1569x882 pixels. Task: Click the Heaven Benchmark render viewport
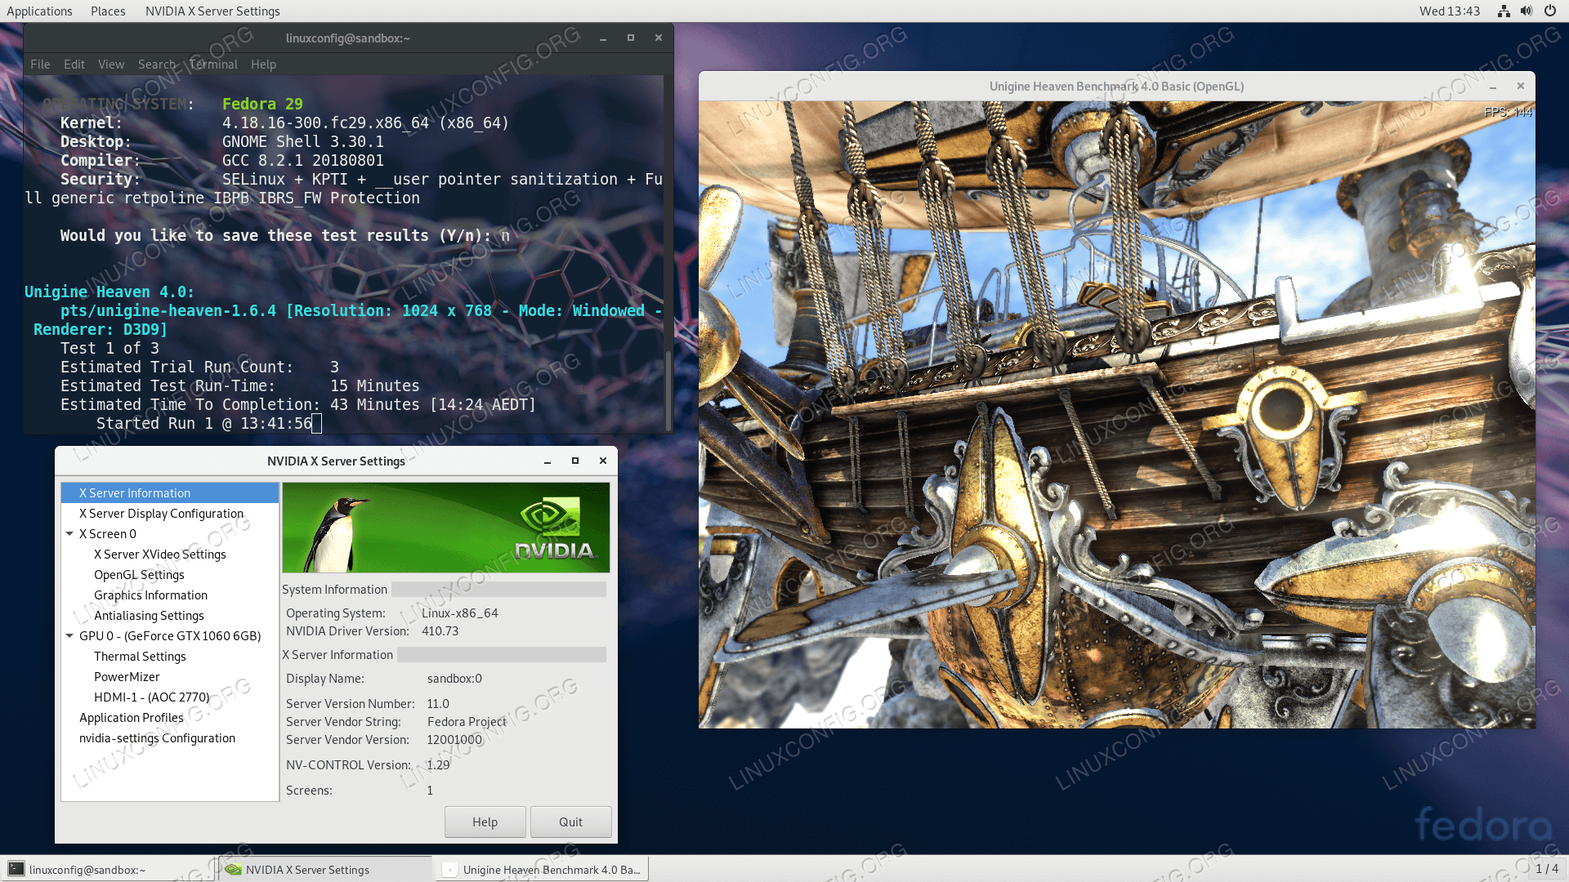pos(1116,415)
